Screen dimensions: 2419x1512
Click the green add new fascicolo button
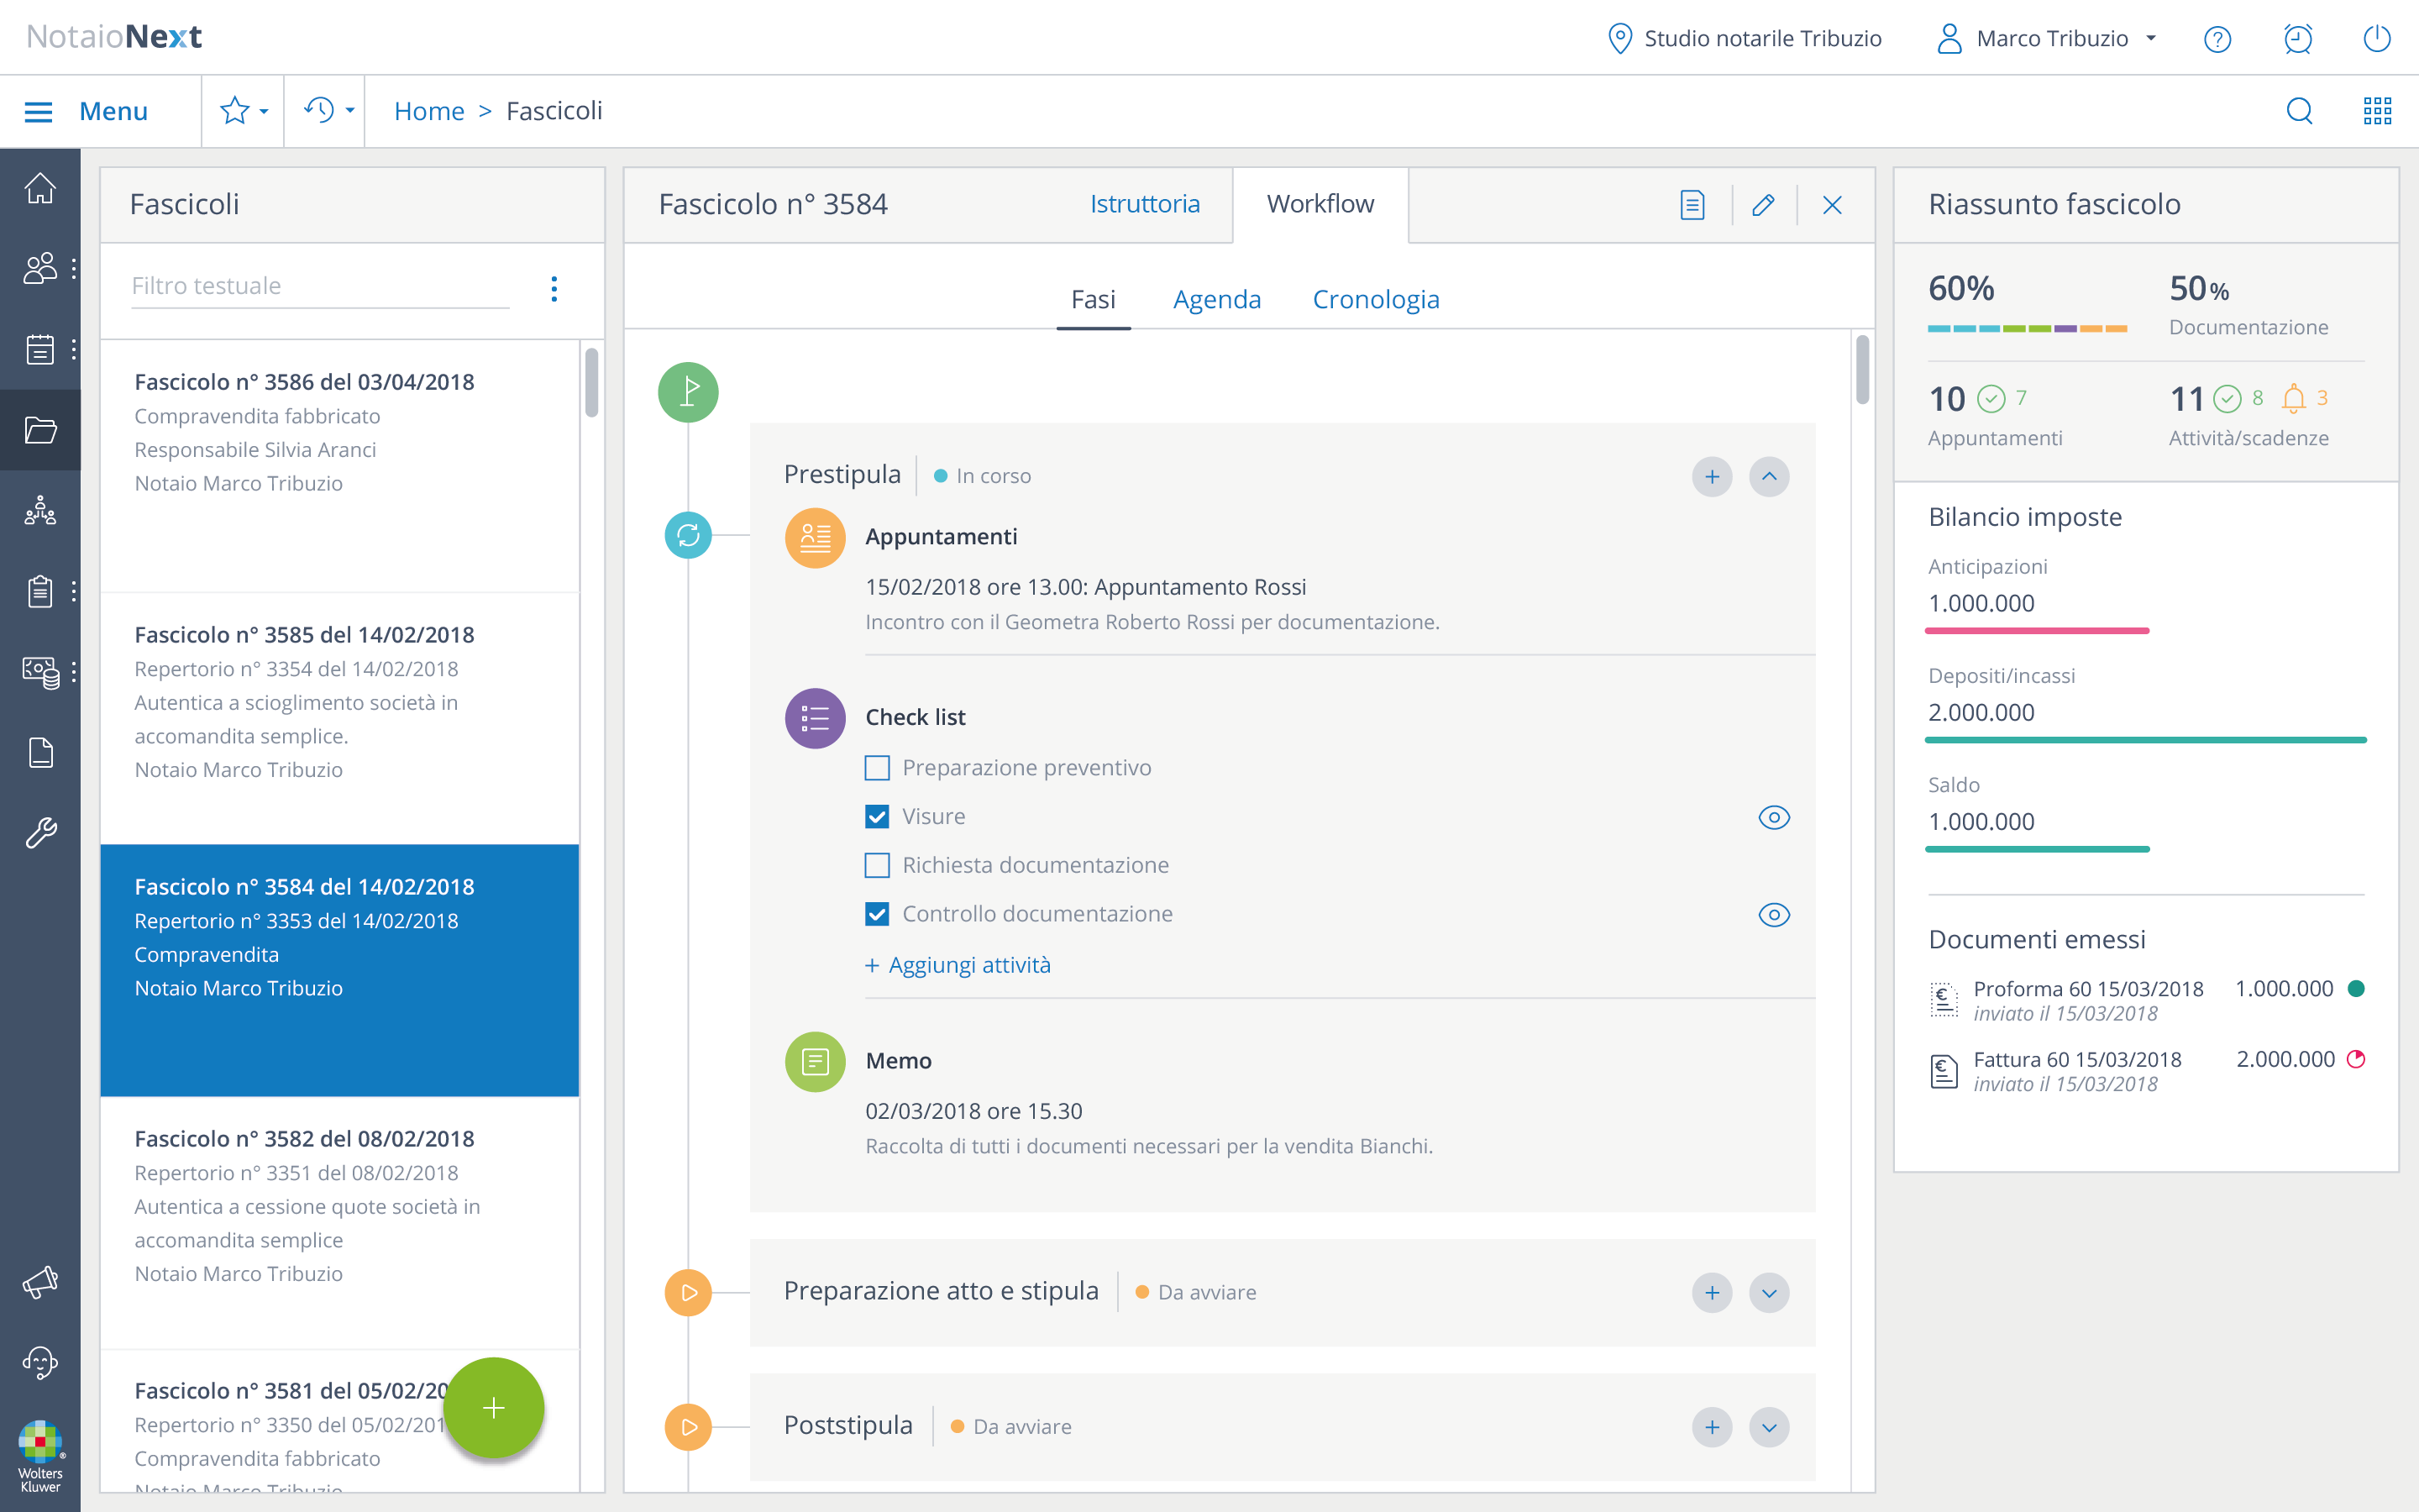tap(493, 1407)
